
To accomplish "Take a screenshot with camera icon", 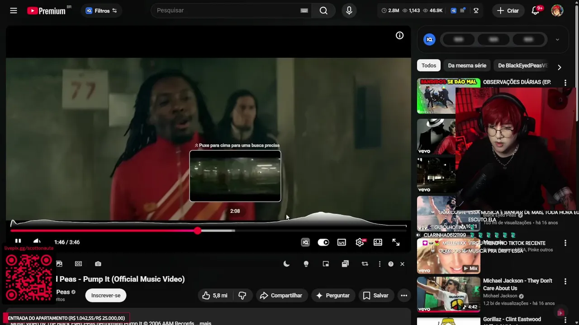I will (x=98, y=264).
